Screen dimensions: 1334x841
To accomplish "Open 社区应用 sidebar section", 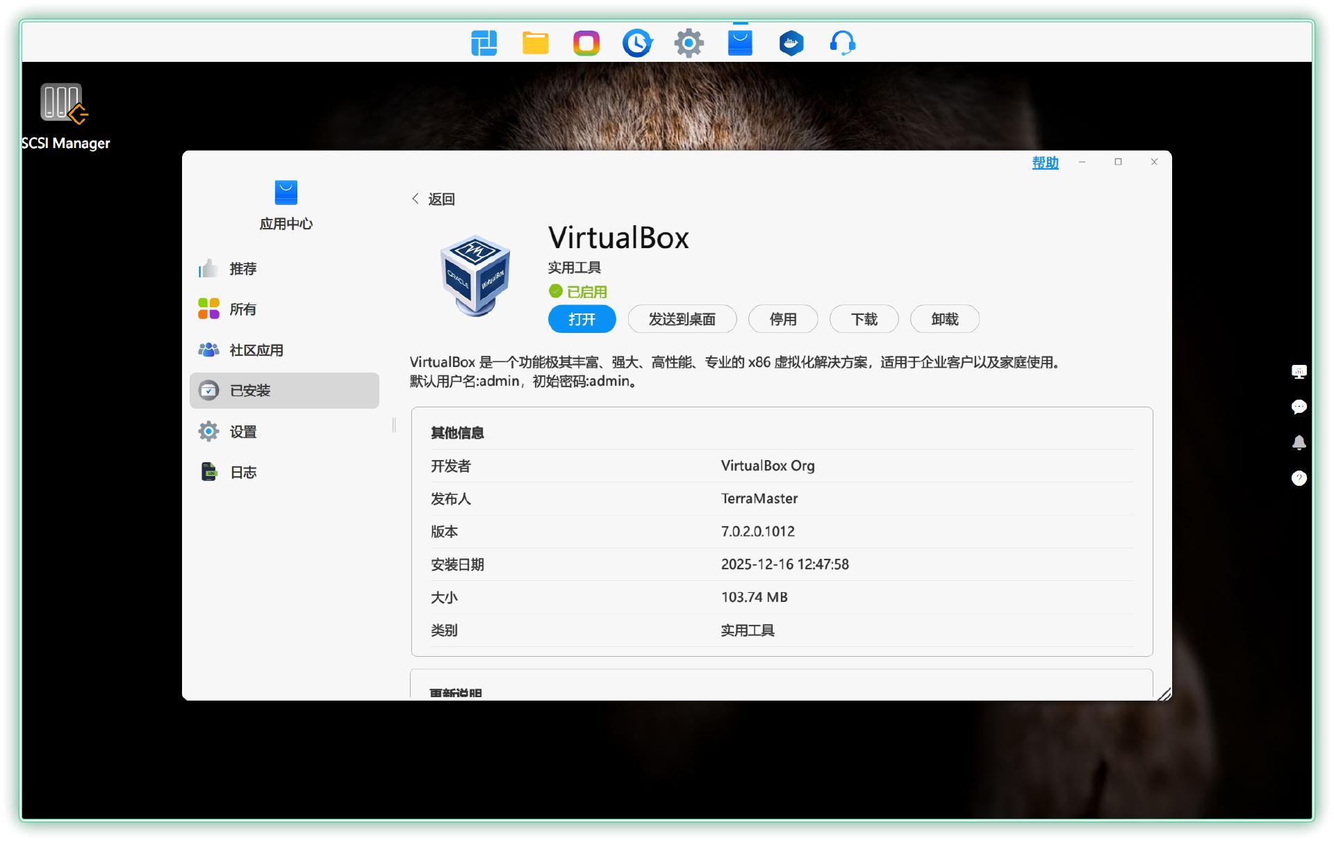I will click(x=256, y=350).
